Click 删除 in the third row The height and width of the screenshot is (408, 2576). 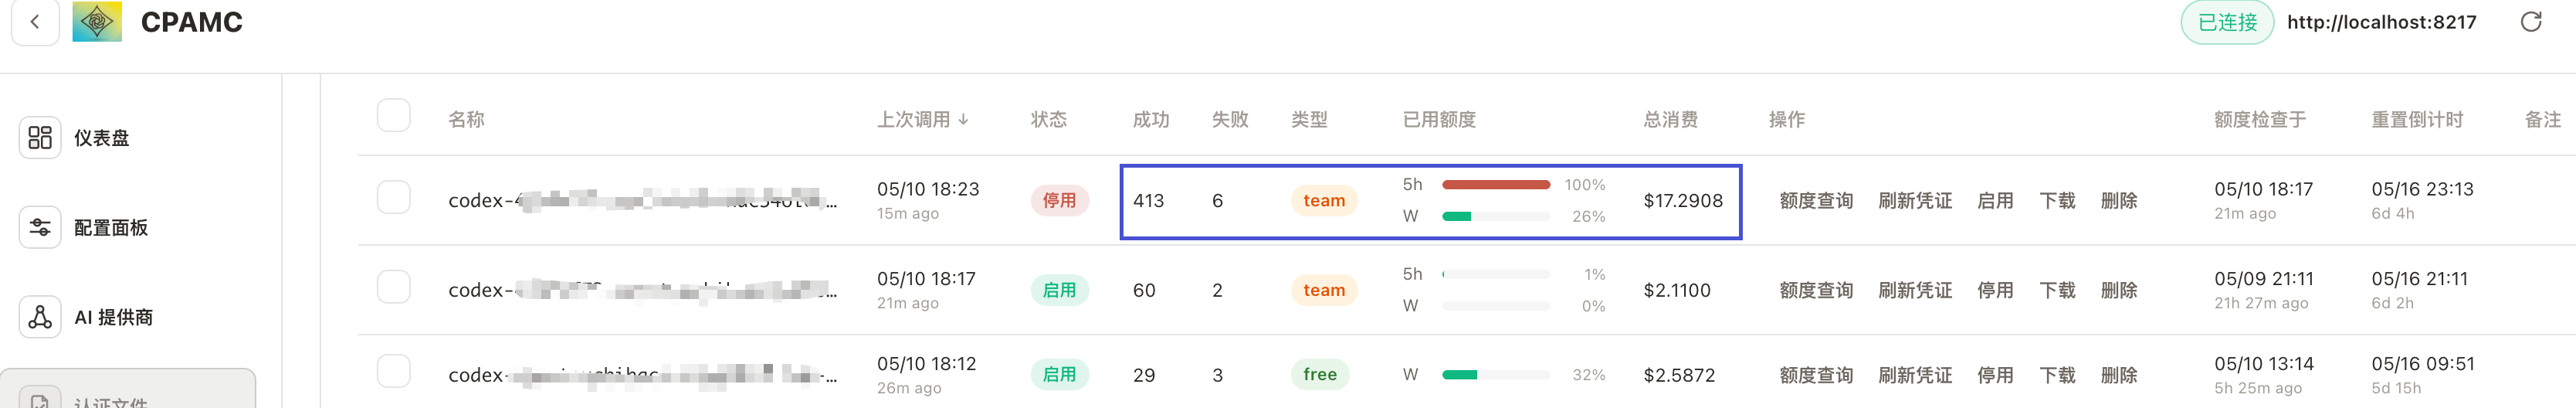[2119, 375]
